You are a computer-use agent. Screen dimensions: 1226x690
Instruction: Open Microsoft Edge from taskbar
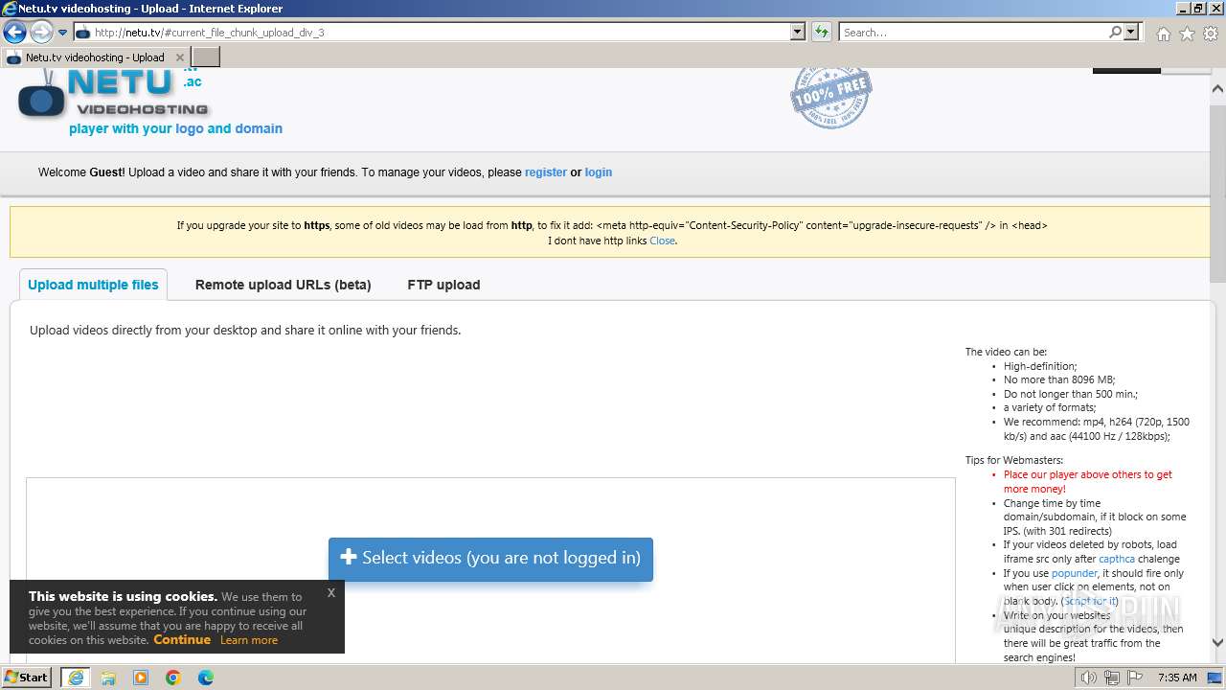[x=206, y=678]
